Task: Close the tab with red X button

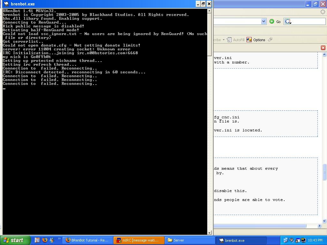Action: [323, 48]
